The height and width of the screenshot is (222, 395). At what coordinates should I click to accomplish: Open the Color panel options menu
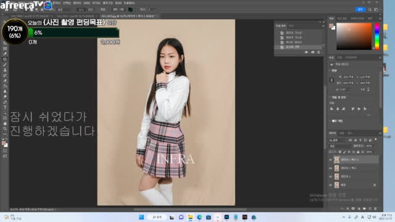point(380,18)
